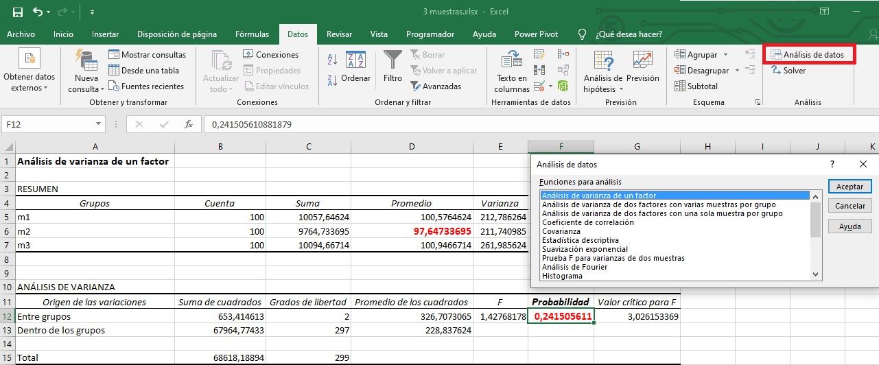Open the Power Pivot tab
Screen dimensions: 879x365
[535, 34]
